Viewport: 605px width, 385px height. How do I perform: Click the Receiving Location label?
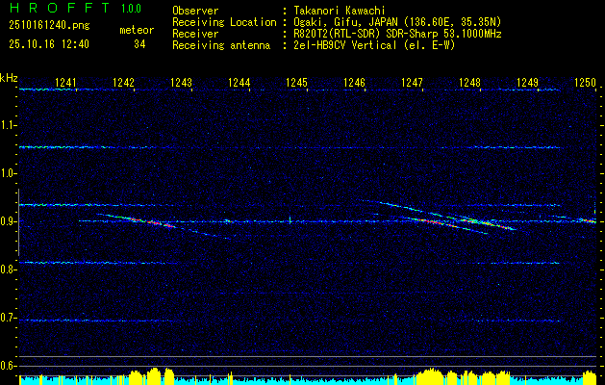224,22
